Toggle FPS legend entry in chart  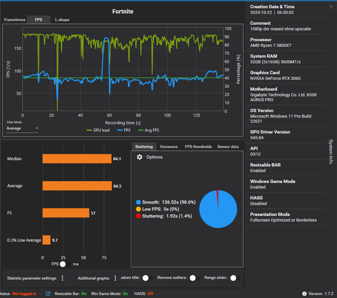(x=124, y=130)
